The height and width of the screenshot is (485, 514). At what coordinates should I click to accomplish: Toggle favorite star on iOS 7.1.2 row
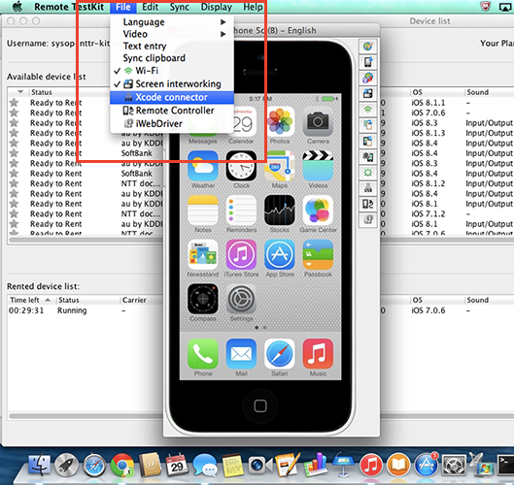[x=14, y=214]
